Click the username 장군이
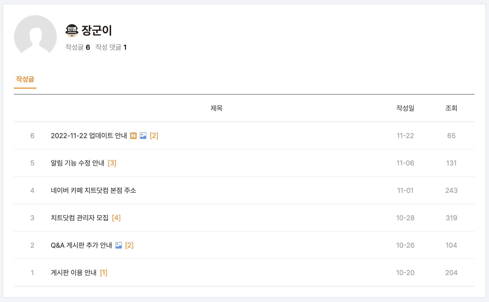The height and width of the screenshot is (302, 489). pos(97,30)
